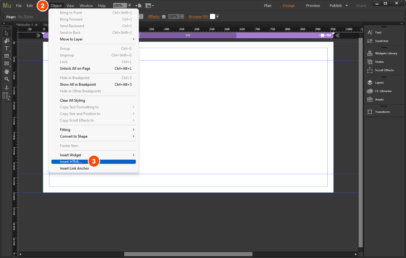This screenshot has height=258, width=406.
Task: Select the Zoom magnifier tool
Action: point(7,79)
